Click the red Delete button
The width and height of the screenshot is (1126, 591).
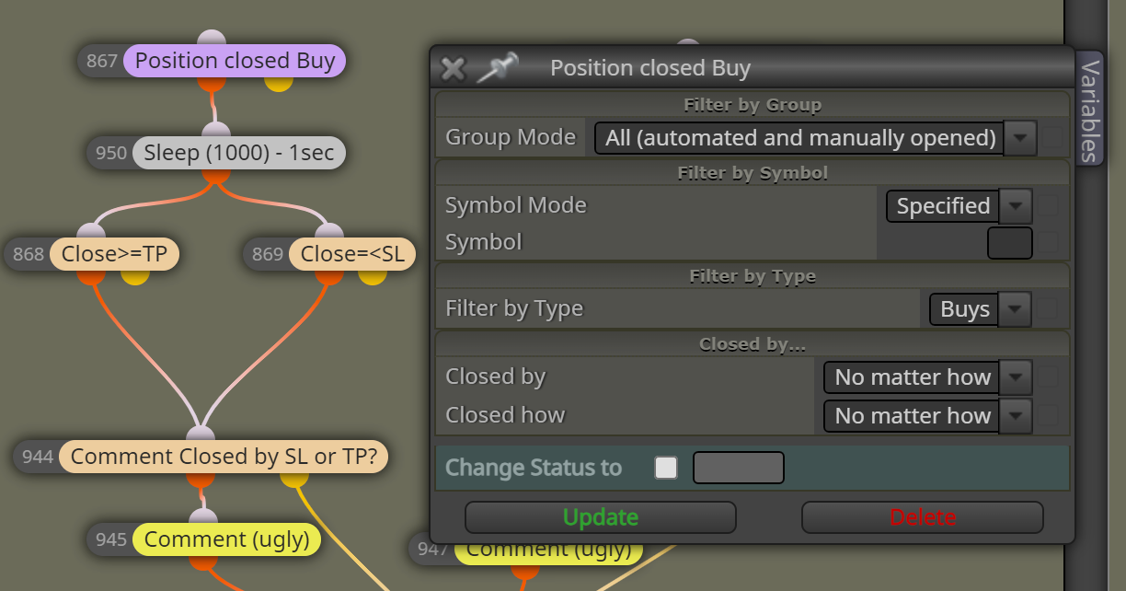coord(923,517)
